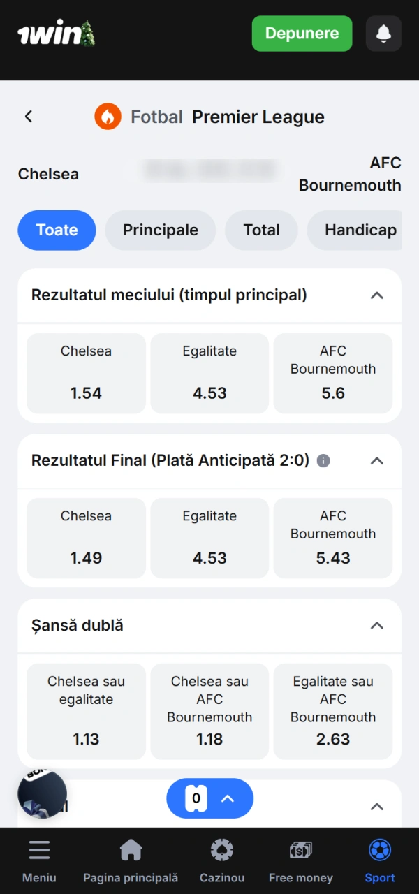This screenshot has width=419, height=894.
Task: Collapse the Rezultatul meciului section
Action: [x=377, y=295]
